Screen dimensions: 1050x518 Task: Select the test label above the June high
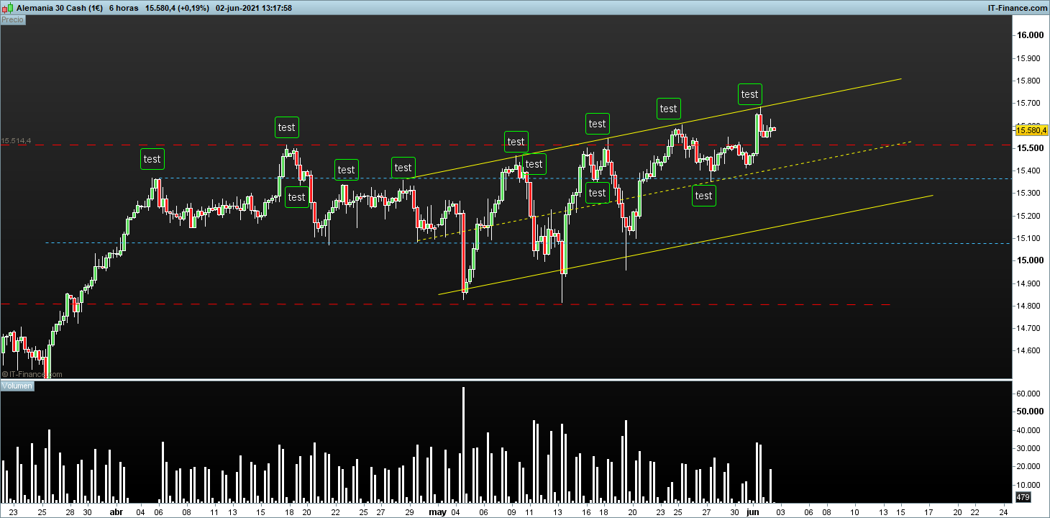749,94
